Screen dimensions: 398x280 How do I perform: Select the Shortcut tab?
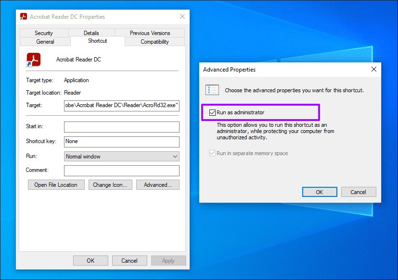[x=98, y=41]
